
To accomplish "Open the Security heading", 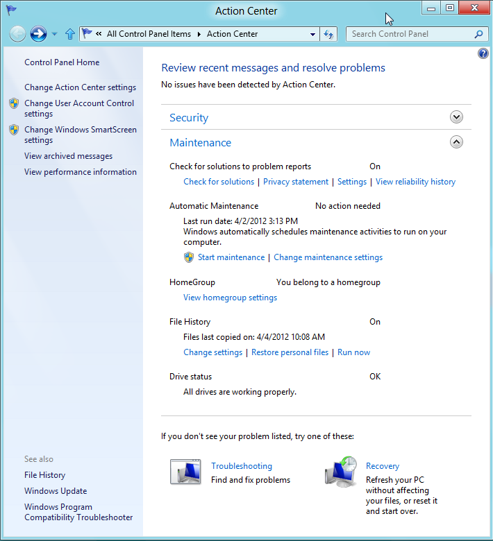I will pyautogui.click(x=189, y=118).
